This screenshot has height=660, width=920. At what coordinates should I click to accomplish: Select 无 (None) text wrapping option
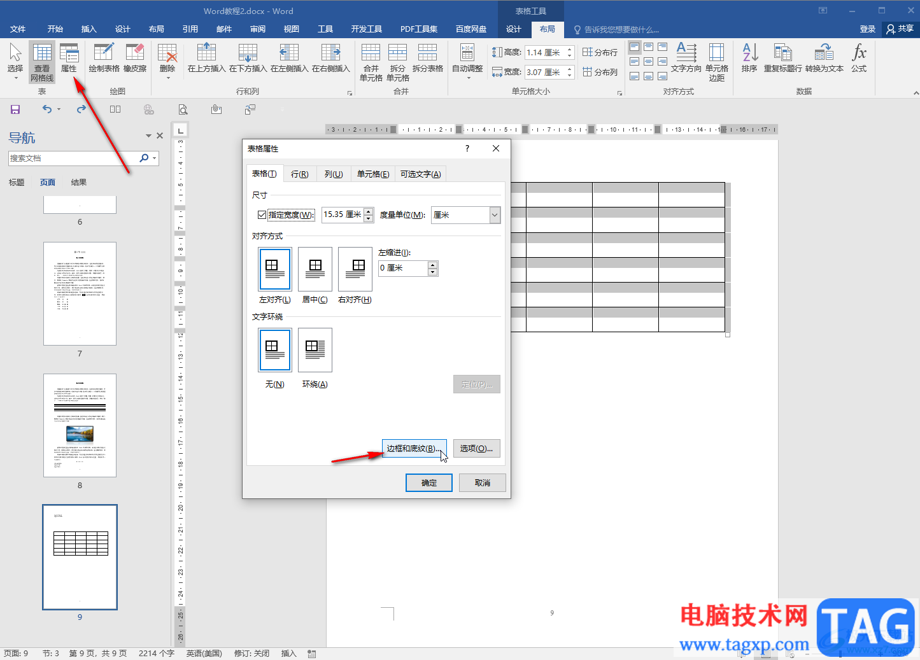[275, 350]
